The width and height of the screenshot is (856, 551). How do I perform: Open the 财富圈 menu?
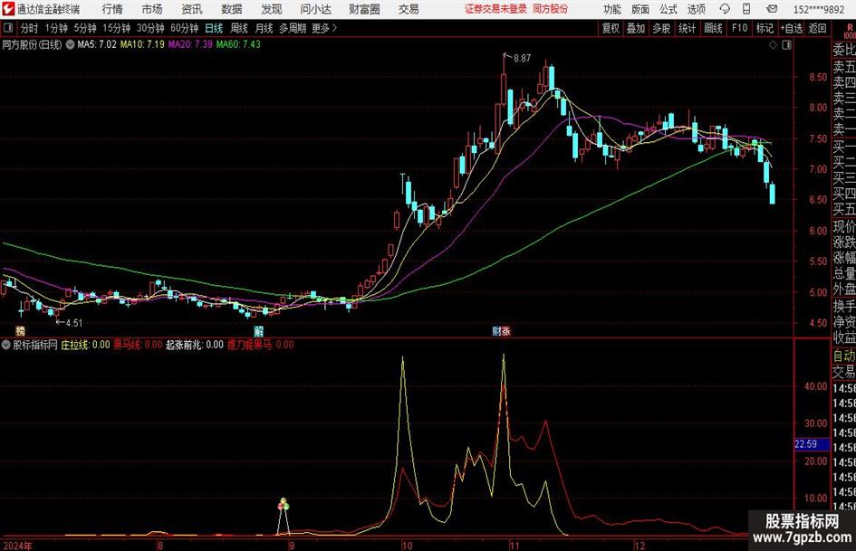(364, 9)
